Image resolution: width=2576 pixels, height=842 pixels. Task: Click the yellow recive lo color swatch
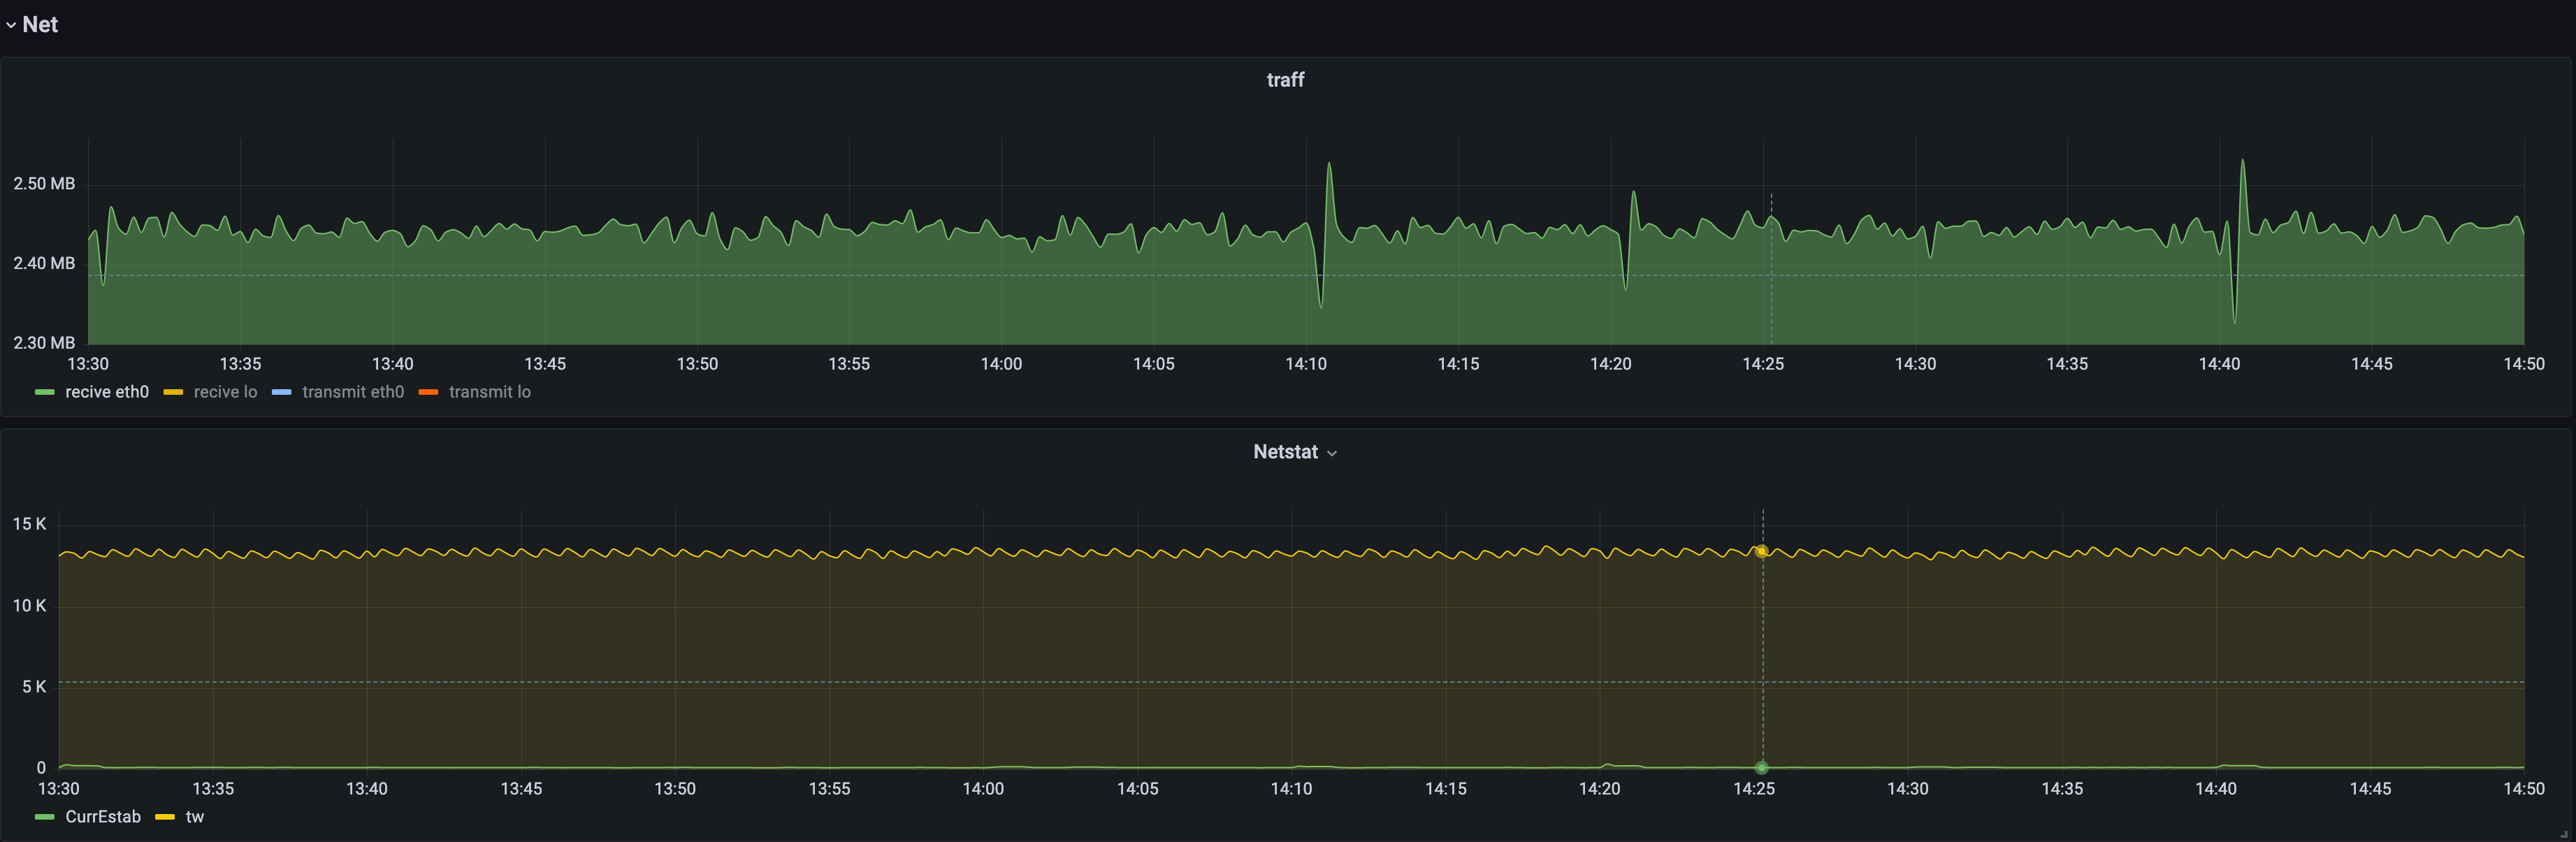(173, 393)
